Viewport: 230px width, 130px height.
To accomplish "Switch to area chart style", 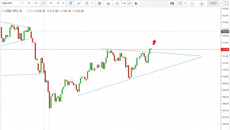I will pos(79,3).
